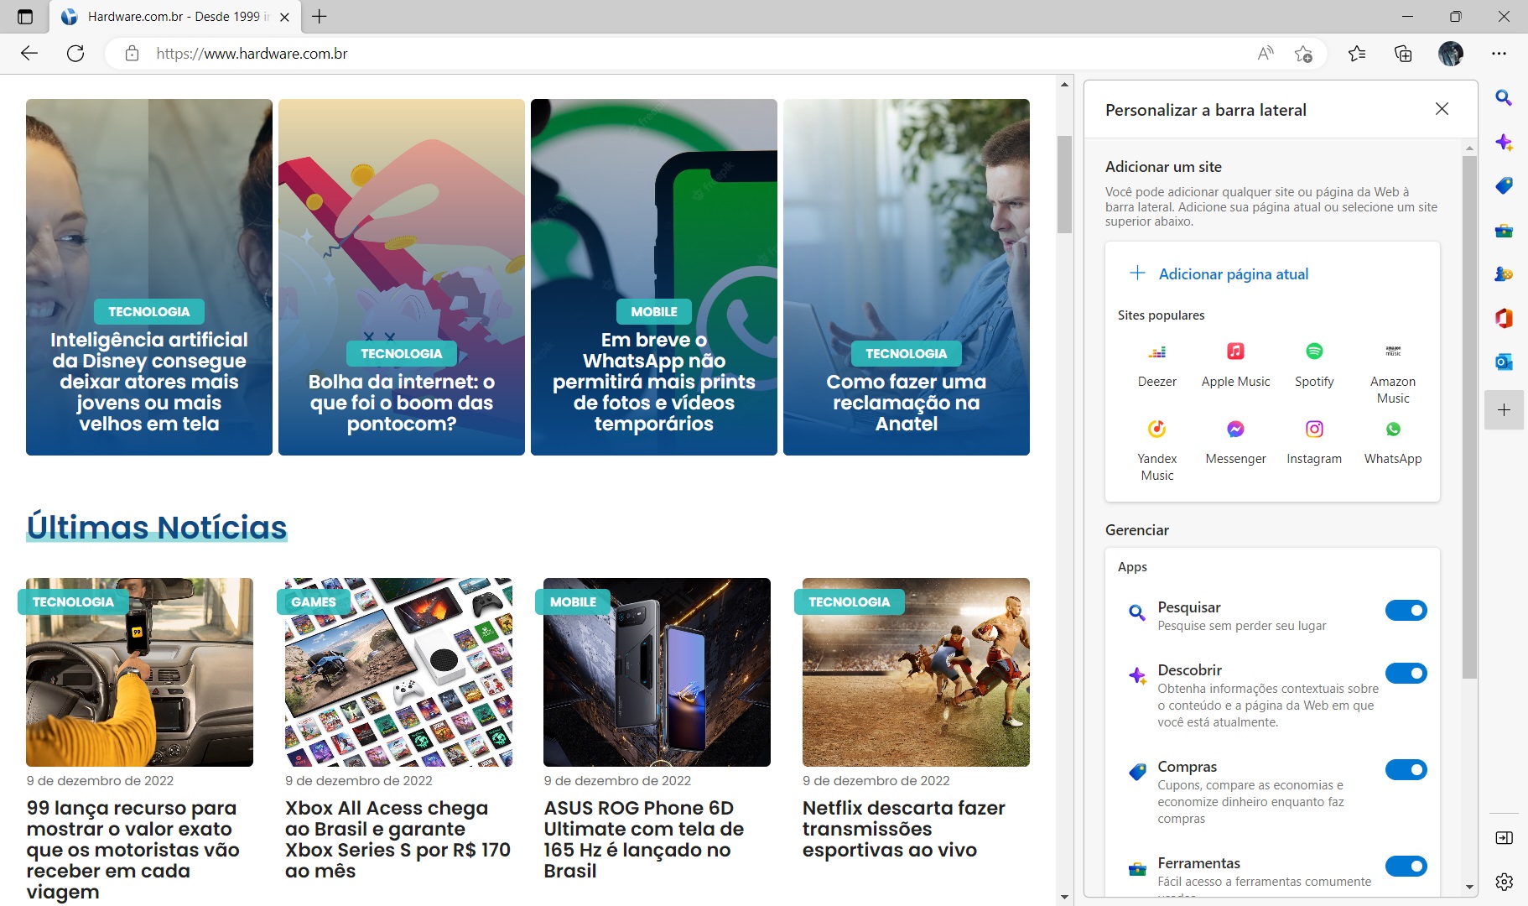Open the Tools briefcase sidebar icon
The image size is (1528, 906).
(x=1504, y=230)
